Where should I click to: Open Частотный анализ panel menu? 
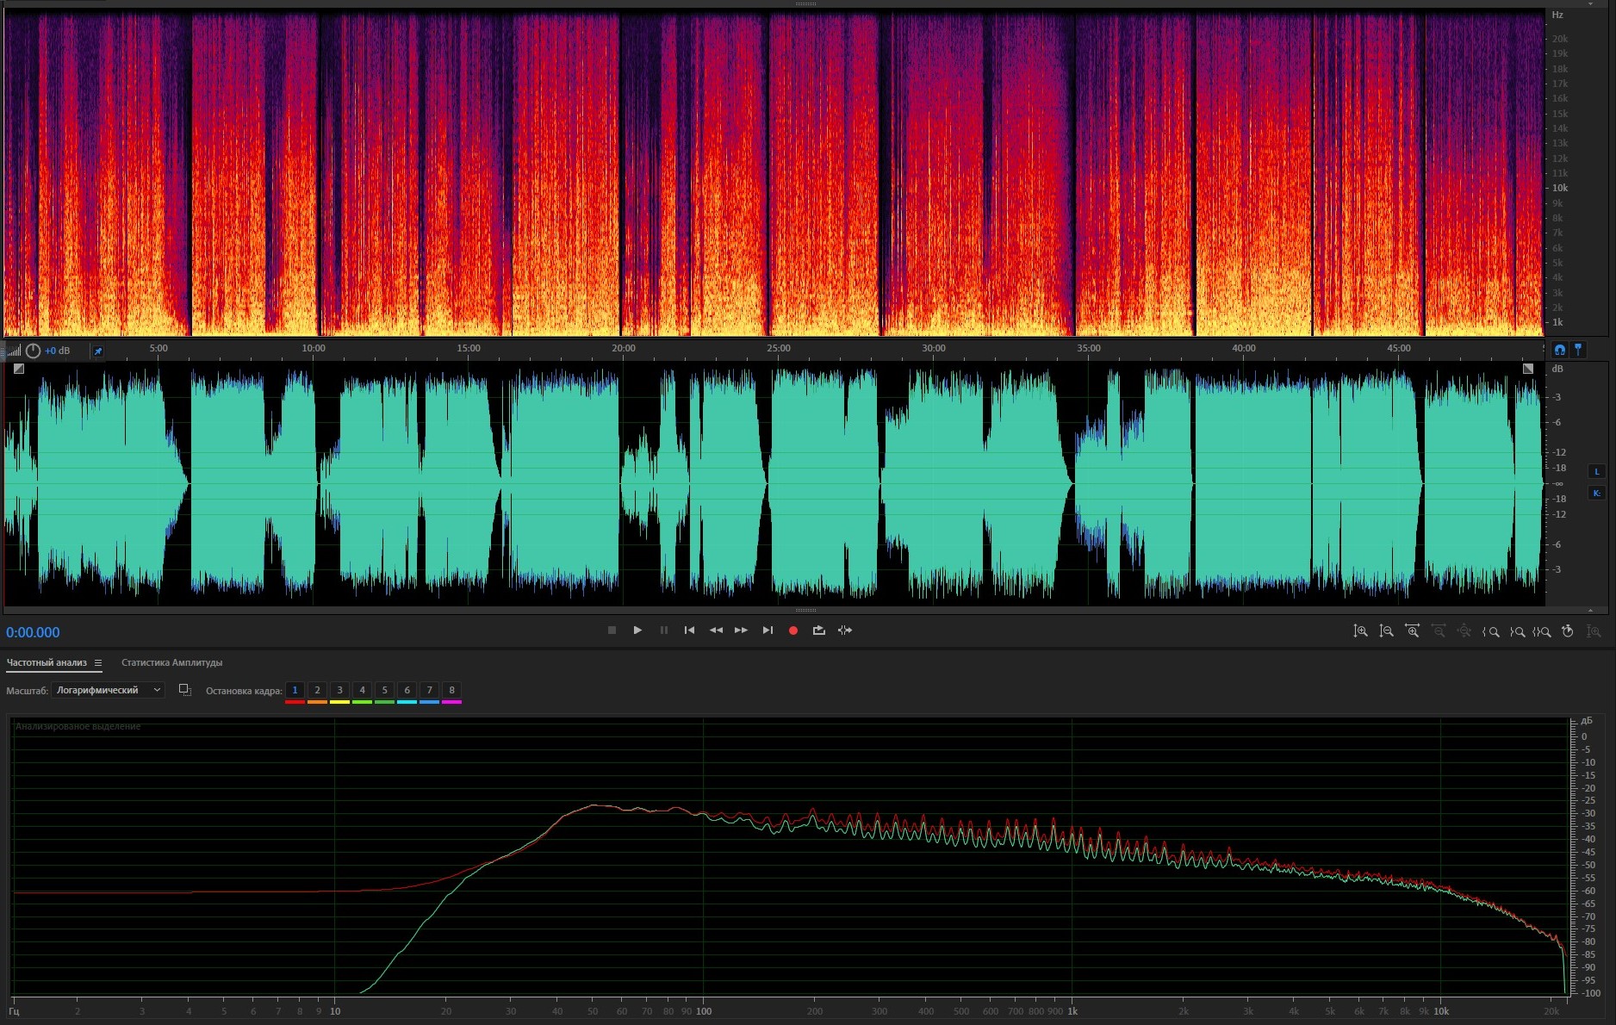(x=98, y=663)
